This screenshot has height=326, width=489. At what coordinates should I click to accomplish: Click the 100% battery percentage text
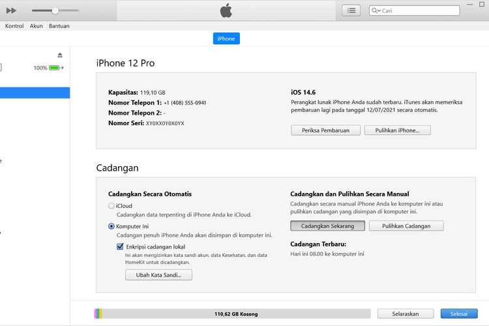pyautogui.click(x=40, y=68)
